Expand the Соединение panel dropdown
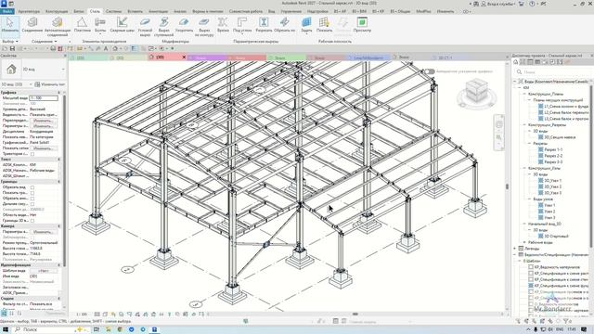Image resolution: width=594 pixels, height=334 pixels. pos(44,41)
